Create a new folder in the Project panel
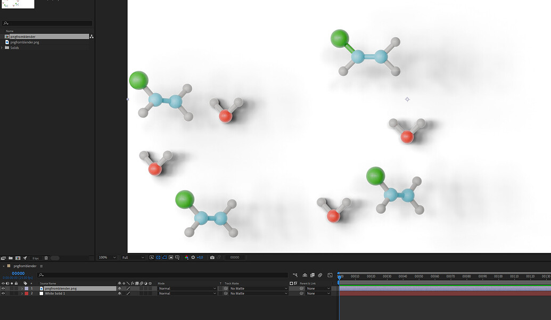This screenshot has width=551, height=320. tap(11, 258)
